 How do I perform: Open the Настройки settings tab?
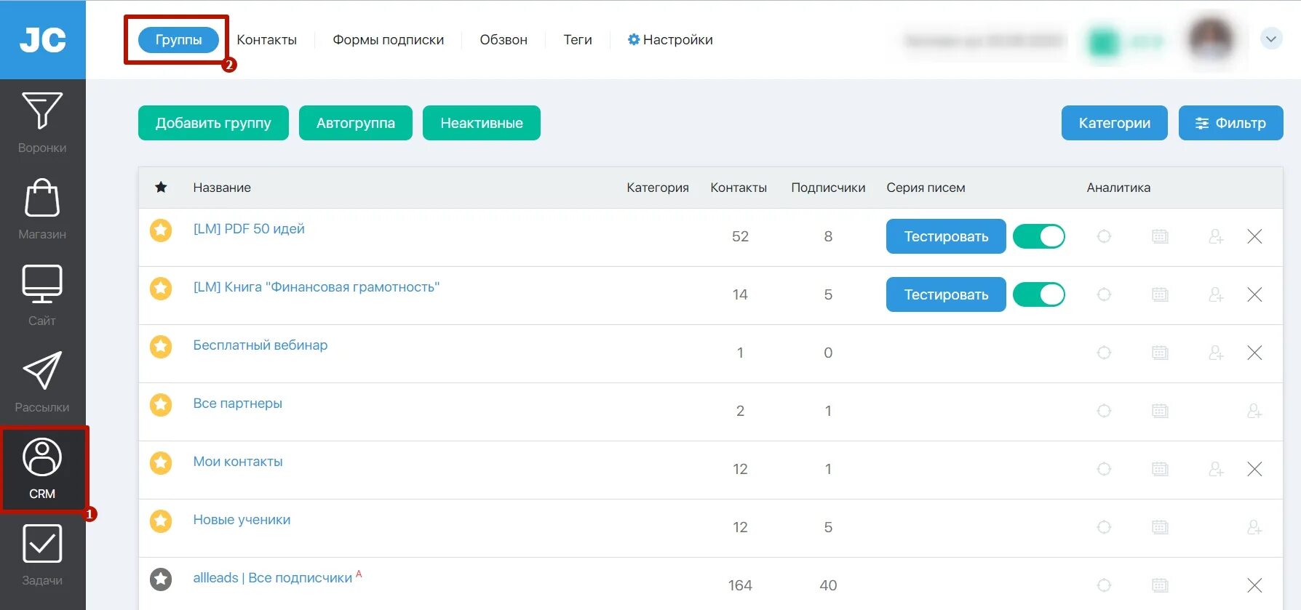pyautogui.click(x=670, y=39)
